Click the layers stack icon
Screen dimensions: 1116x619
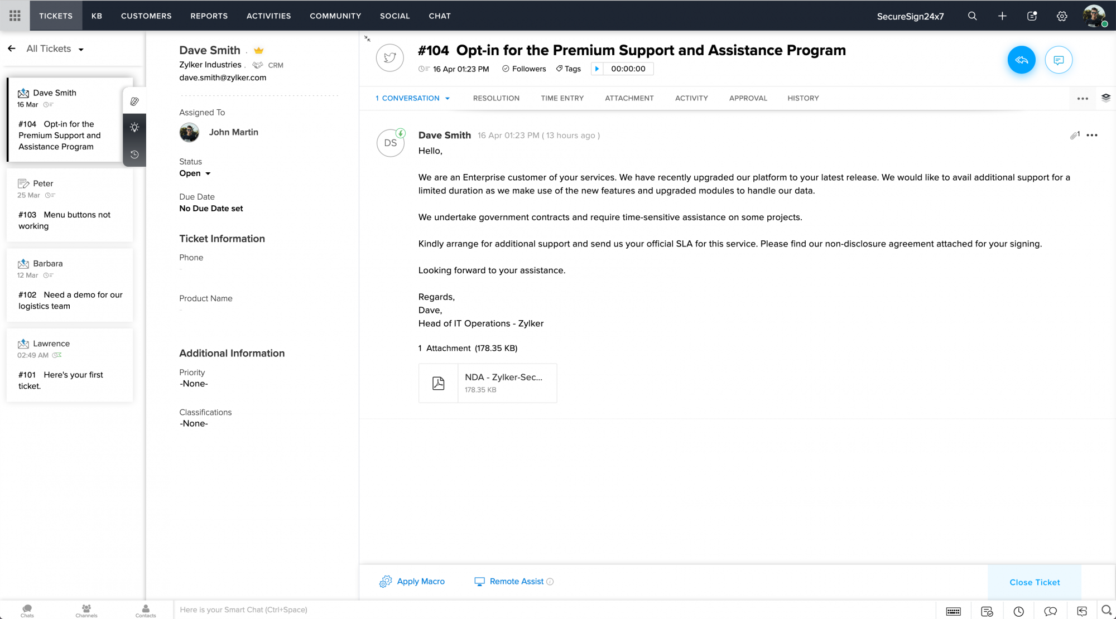1105,98
